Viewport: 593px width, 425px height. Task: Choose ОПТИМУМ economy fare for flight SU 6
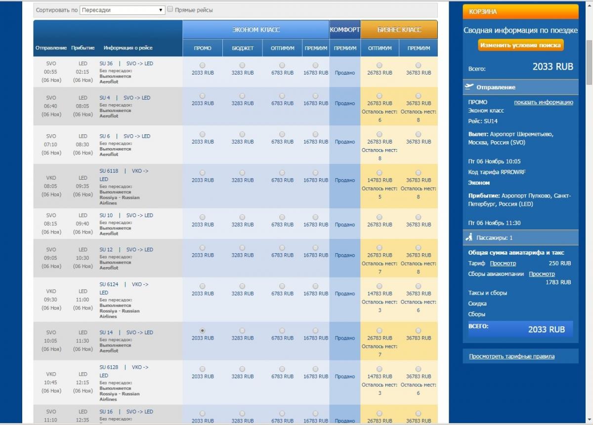[282, 134]
